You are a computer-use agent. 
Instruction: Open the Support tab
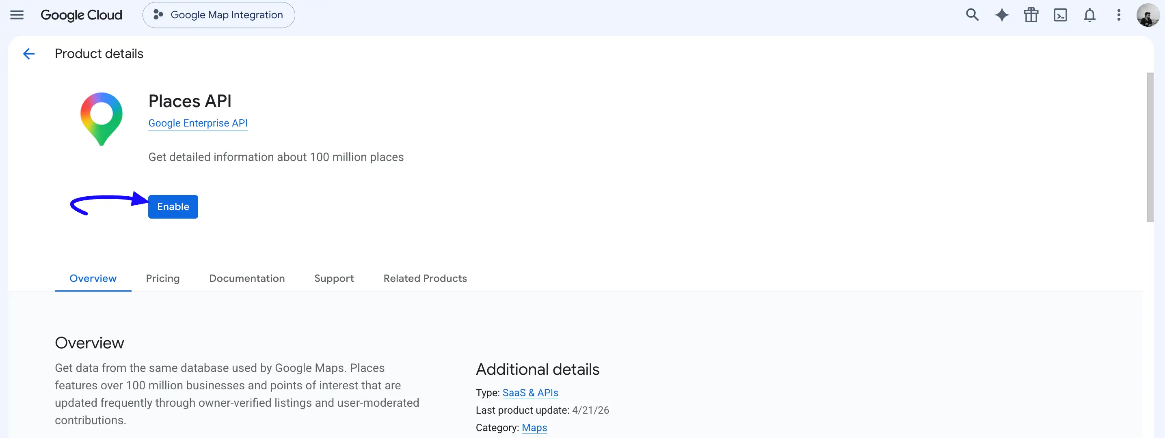(334, 278)
